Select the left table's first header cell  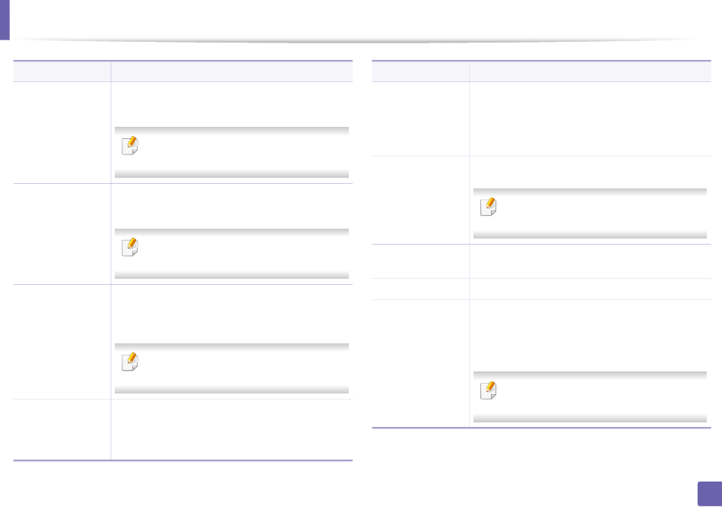(x=62, y=71)
